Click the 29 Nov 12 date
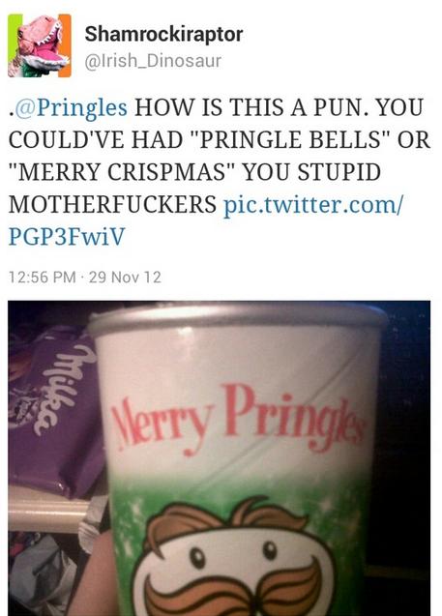This screenshot has width=442, height=616. pyautogui.click(x=125, y=278)
